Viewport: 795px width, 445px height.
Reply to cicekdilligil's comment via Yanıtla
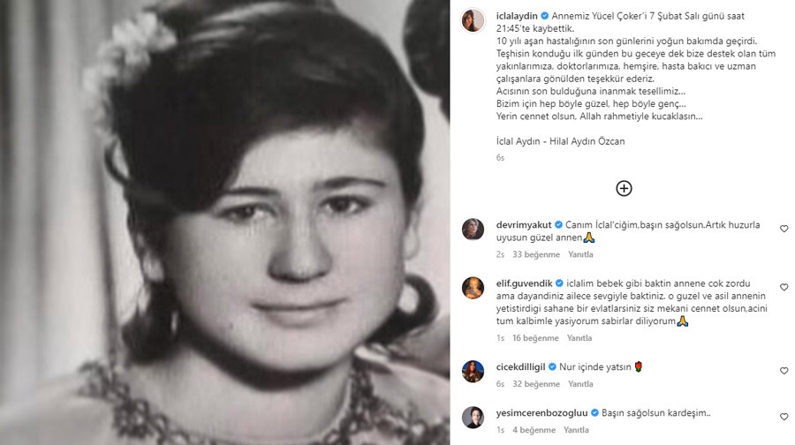click(x=580, y=384)
